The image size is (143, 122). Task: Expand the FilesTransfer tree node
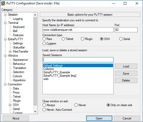coord(10,52)
